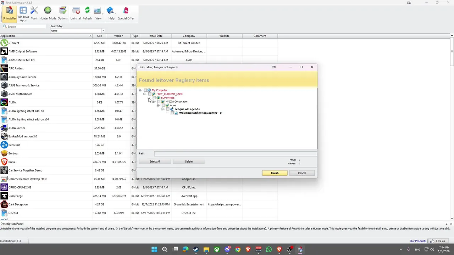Select the ARC Raiders list icon
This screenshot has width=454, height=255.
[4, 68]
